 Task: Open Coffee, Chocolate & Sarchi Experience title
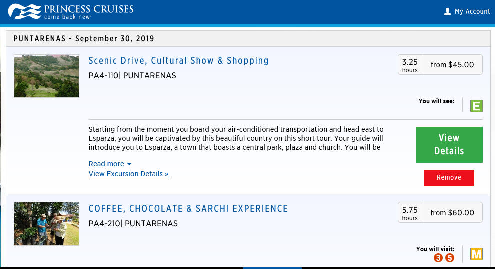[x=188, y=208]
